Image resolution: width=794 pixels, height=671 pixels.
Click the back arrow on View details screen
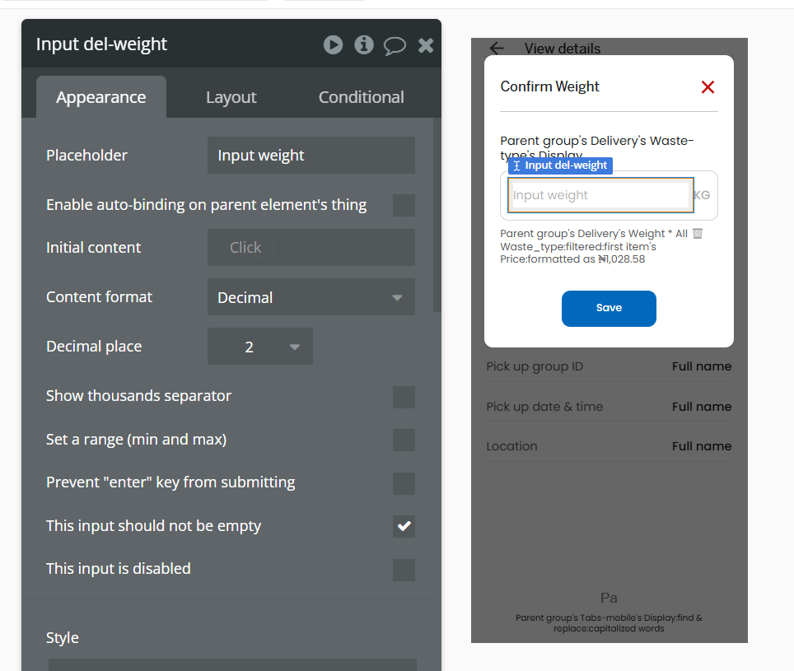pos(497,49)
